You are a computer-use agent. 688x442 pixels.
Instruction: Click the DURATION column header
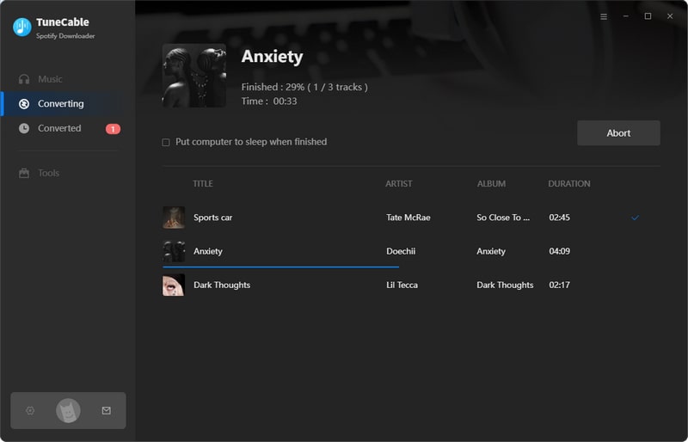tap(569, 183)
